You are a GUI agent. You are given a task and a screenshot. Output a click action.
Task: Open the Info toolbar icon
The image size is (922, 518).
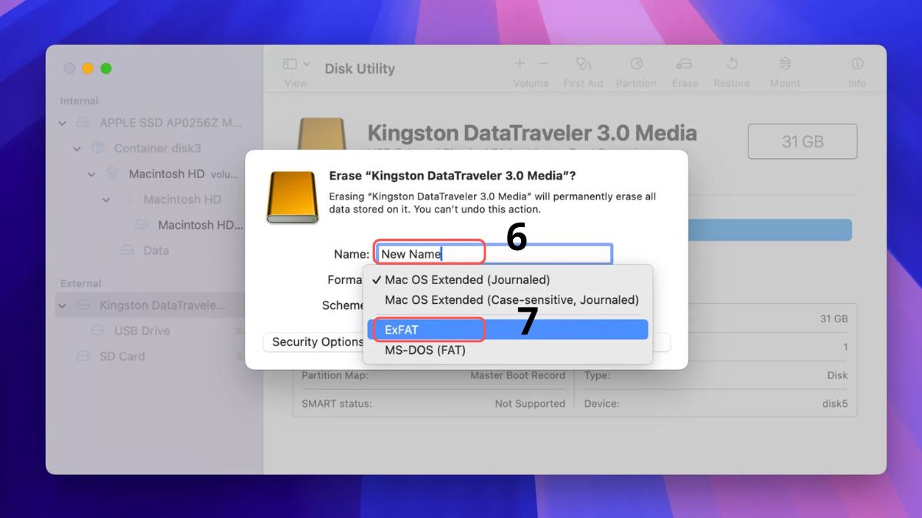click(x=857, y=64)
